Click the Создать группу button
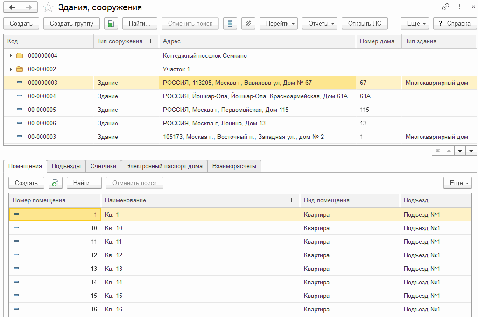478x317 pixels. coord(71,23)
